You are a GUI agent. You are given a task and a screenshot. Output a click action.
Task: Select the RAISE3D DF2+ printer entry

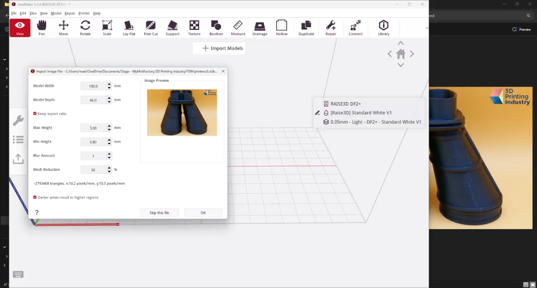pos(342,104)
